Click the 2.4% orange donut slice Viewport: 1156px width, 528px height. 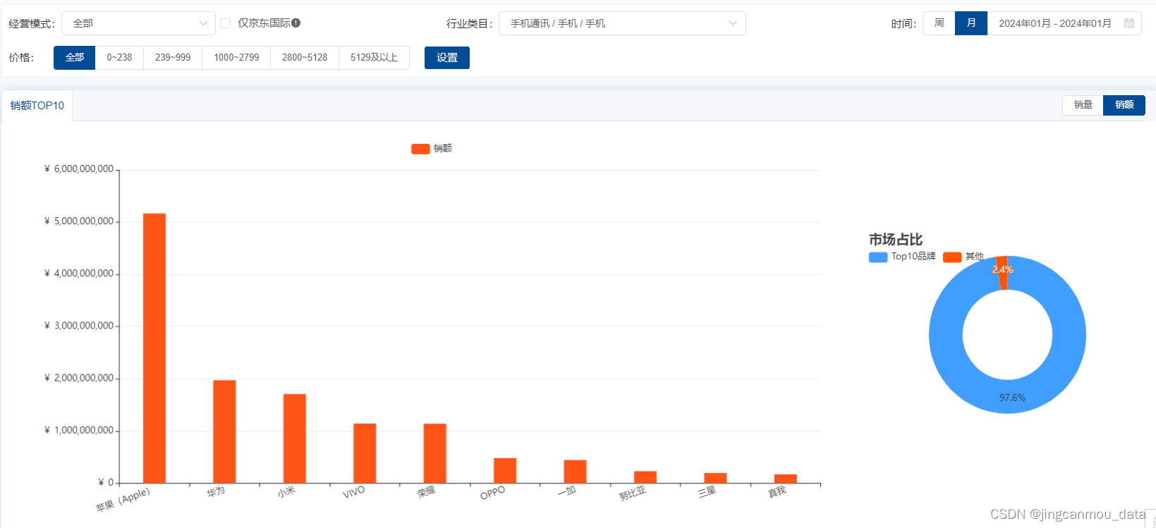(x=1002, y=274)
